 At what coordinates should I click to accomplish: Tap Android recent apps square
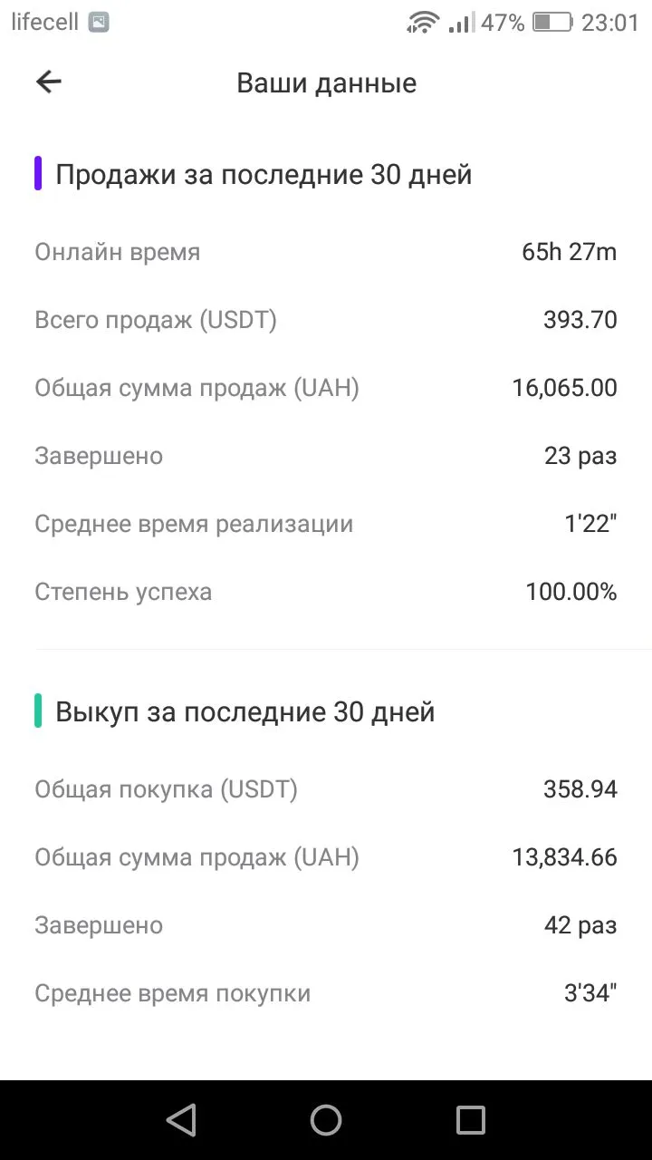pyautogui.click(x=470, y=1120)
